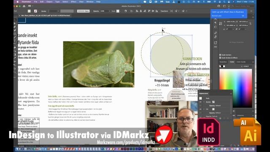Close the open document tab

[19, 16]
